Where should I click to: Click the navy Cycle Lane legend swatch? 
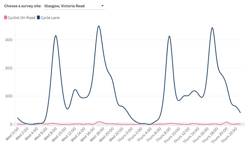(x=38, y=18)
